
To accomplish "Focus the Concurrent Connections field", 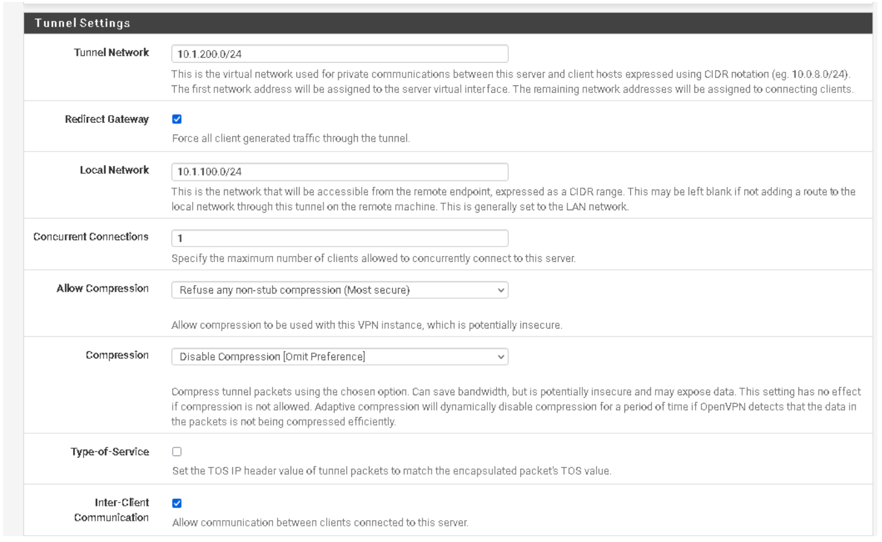I will point(339,238).
